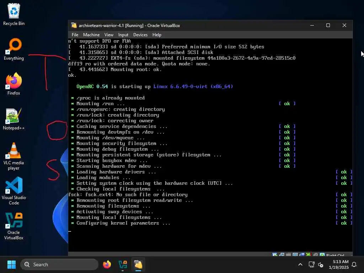The height and width of the screenshot is (273, 364).
Task: Open the Input menu
Action: (x=123, y=35)
